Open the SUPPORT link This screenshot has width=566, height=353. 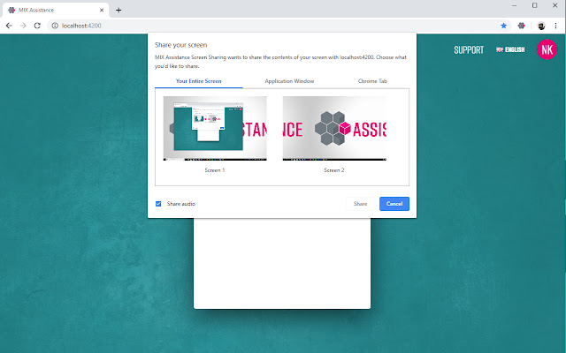coord(469,49)
